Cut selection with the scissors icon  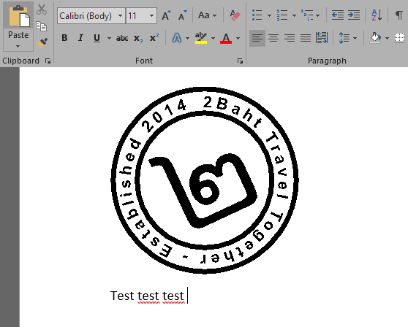[x=42, y=9]
